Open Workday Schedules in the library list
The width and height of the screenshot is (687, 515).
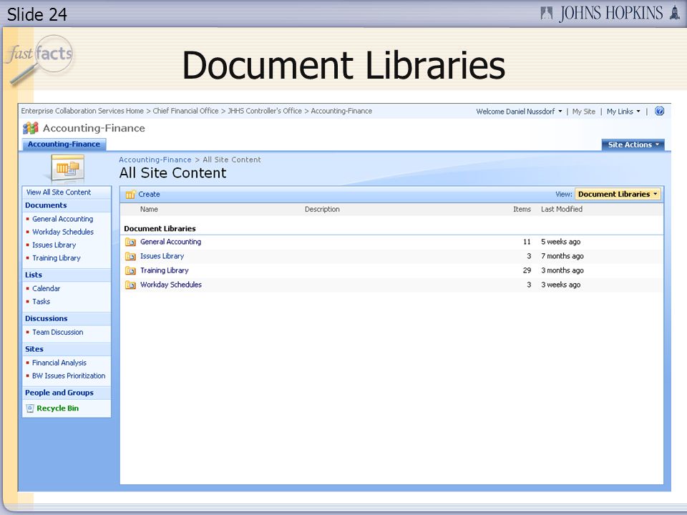point(171,285)
